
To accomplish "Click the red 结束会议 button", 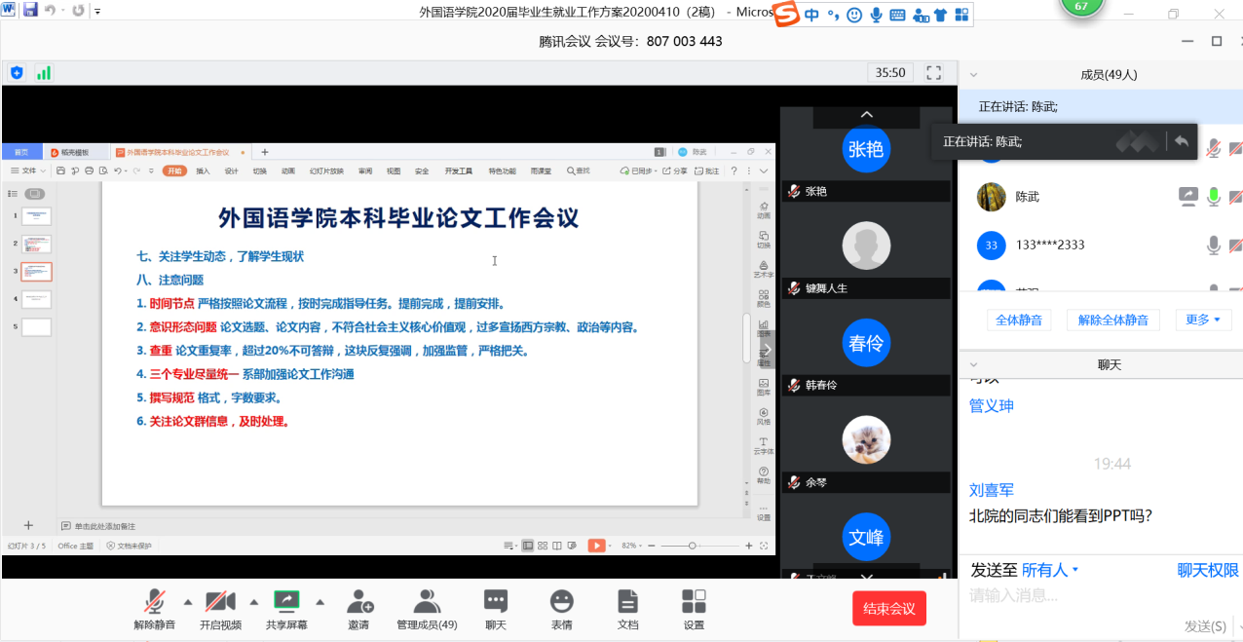I will [888, 608].
